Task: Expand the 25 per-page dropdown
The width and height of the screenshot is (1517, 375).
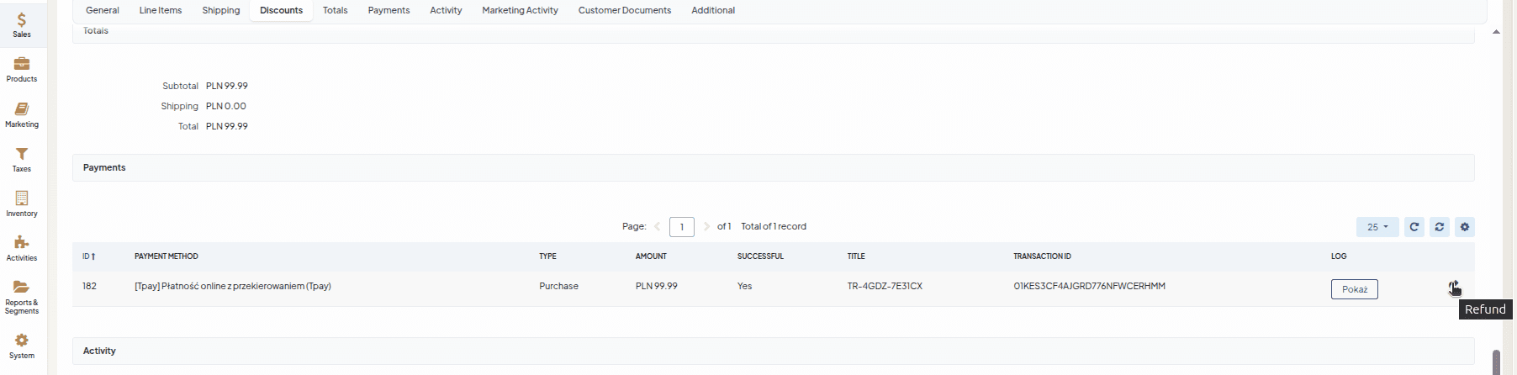Action: [1377, 227]
